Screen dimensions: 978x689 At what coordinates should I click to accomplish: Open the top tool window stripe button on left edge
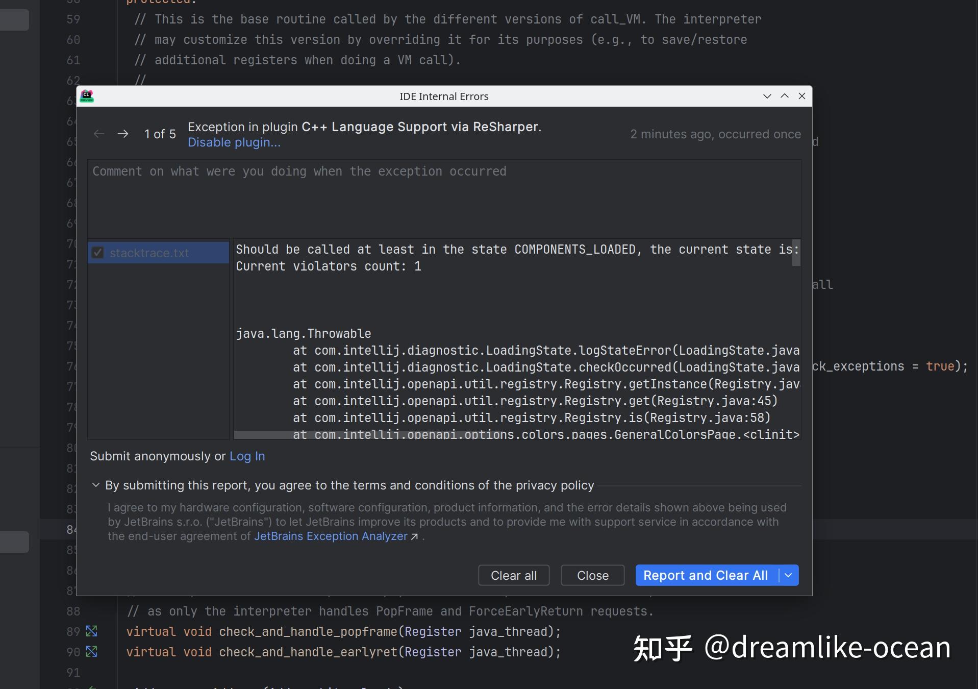[x=14, y=19]
